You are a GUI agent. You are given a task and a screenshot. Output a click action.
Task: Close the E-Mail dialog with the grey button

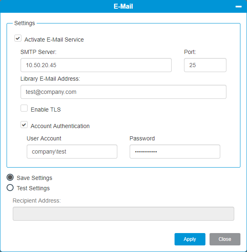tap(225, 239)
